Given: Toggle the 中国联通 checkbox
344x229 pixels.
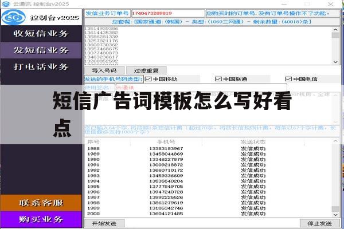Looking at the screenshot, I should 218,79.
